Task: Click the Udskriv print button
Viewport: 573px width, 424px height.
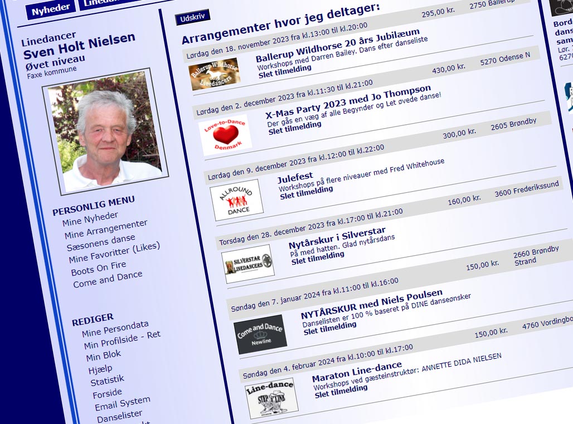Action: point(193,17)
